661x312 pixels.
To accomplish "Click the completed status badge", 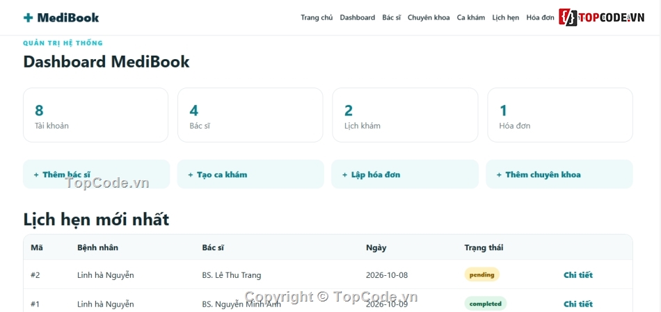I will (485, 304).
